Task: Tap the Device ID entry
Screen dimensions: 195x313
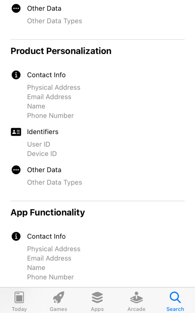Action: point(42,154)
